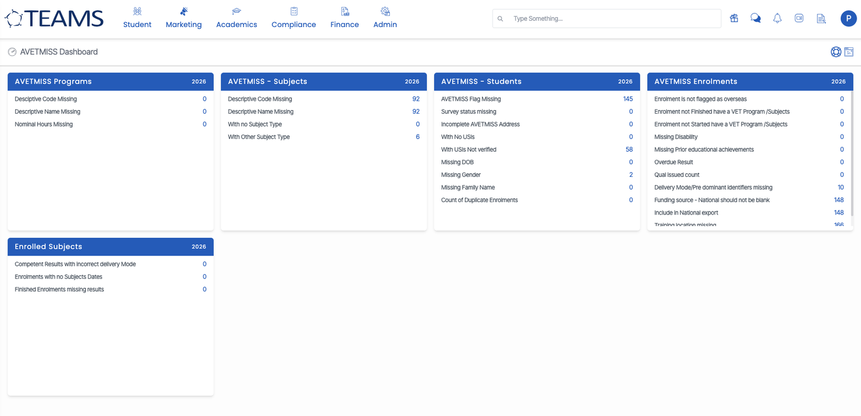Click 'Qual issued count' row label
The width and height of the screenshot is (861, 416).
point(676,175)
